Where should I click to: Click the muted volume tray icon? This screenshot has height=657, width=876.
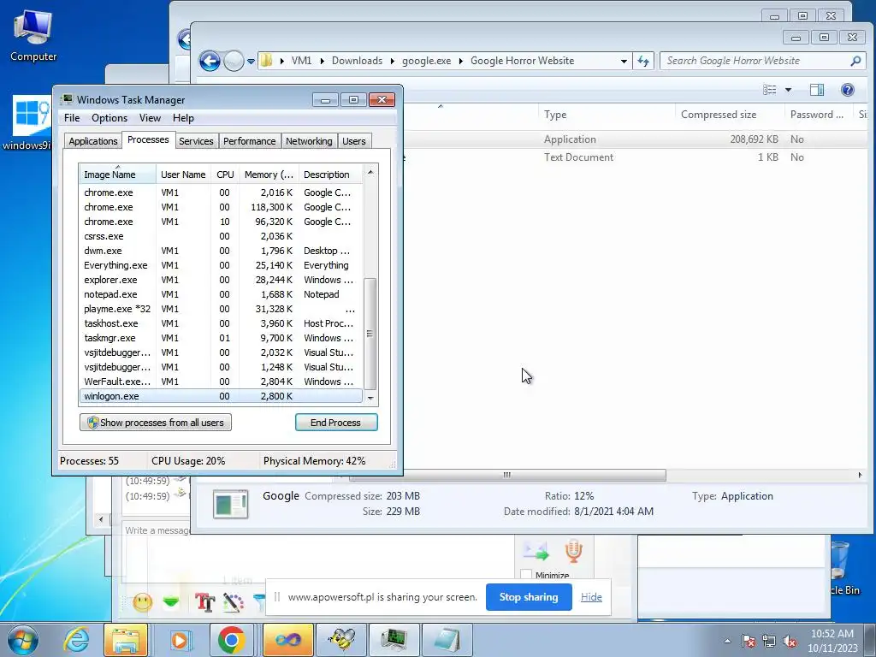[x=790, y=641]
